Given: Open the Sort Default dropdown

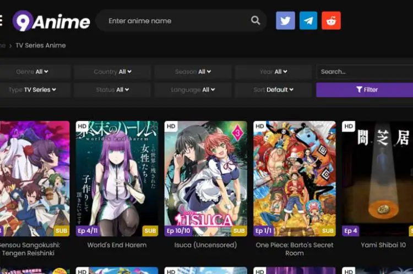Looking at the screenshot, I should tap(273, 90).
